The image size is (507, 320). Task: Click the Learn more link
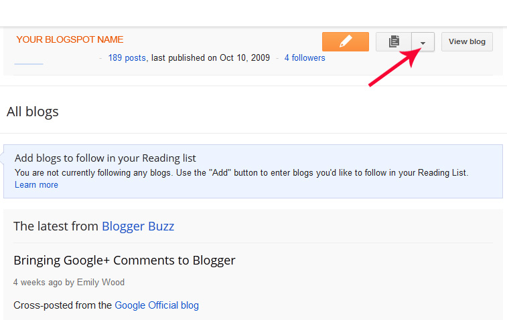point(36,185)
